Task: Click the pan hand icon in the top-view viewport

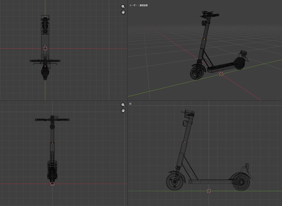Action: tap(123, 12)
